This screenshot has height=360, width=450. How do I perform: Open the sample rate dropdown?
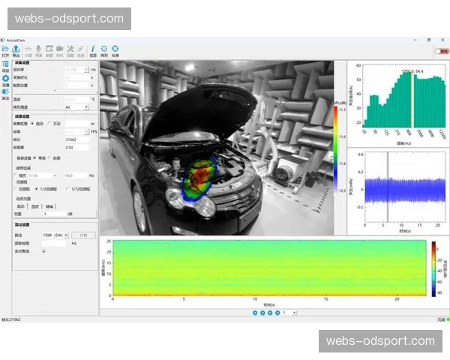[x=75, y=69]
